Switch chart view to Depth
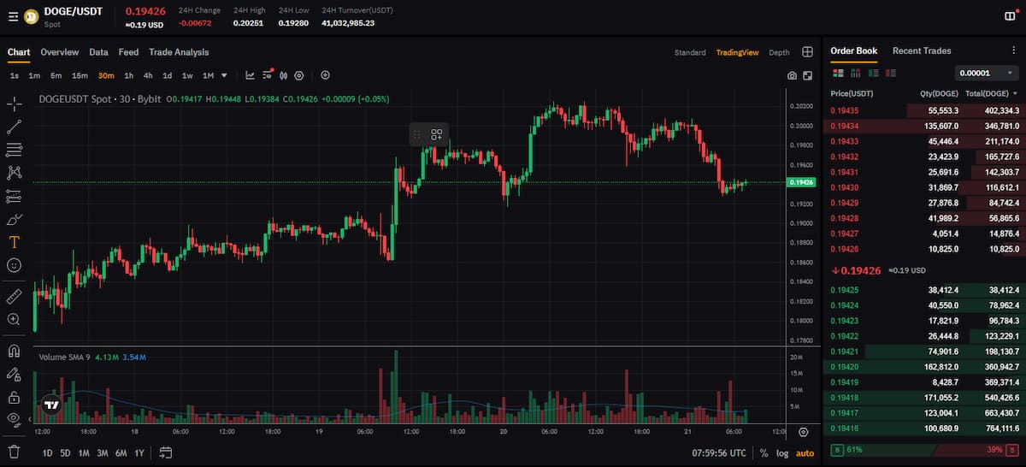This screenshot has height=467, width=1026. click(779, 53)
